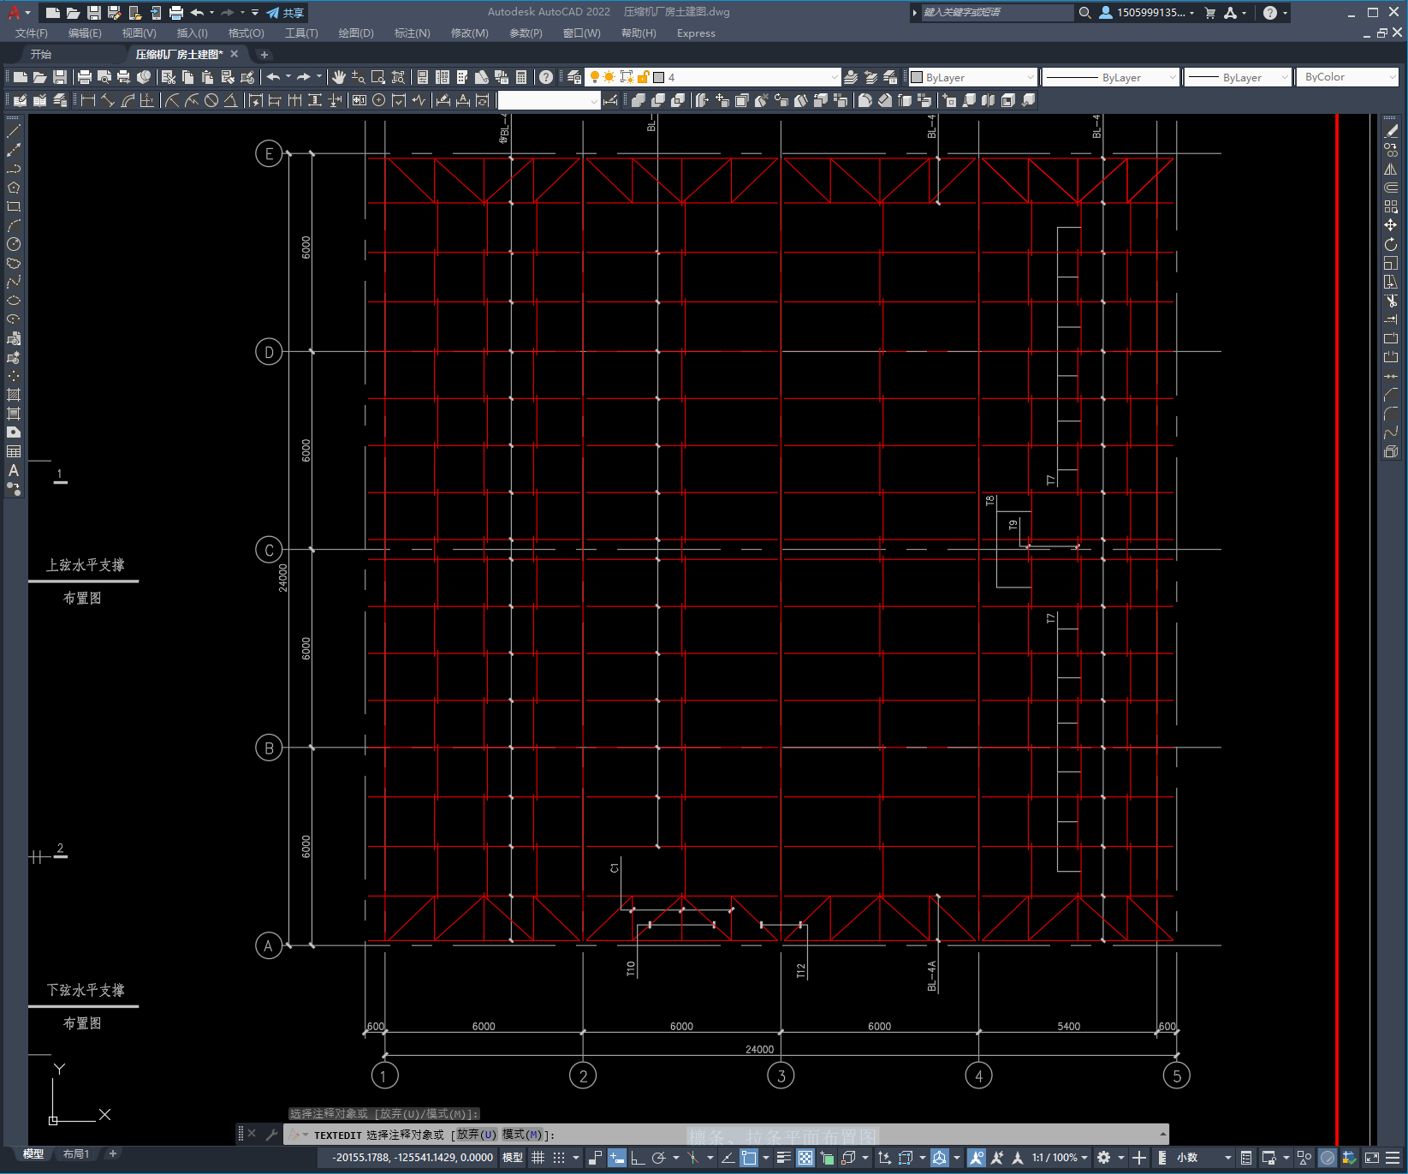
Task: Toggle object snap in status bar
Action: click(749, 1158)
